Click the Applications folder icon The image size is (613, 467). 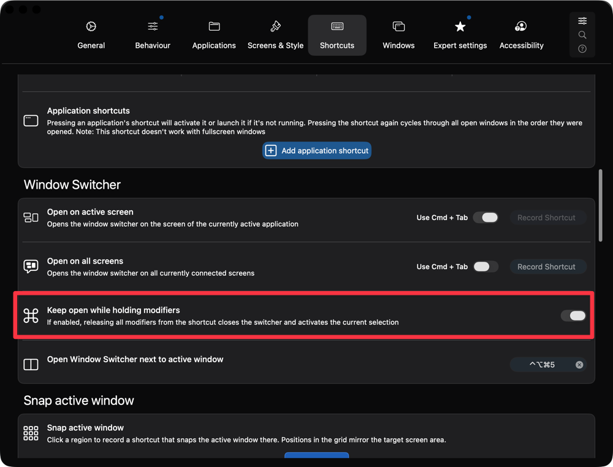[214, 26]
